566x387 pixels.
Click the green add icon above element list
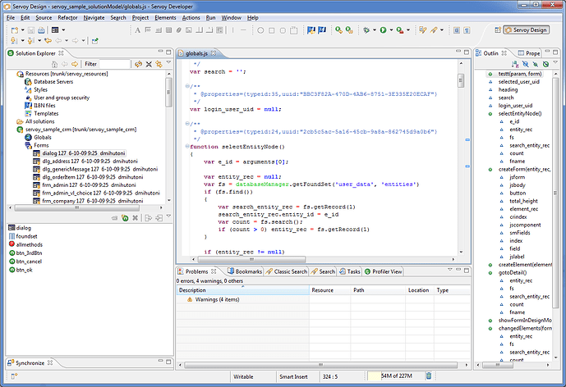point(125,218)
